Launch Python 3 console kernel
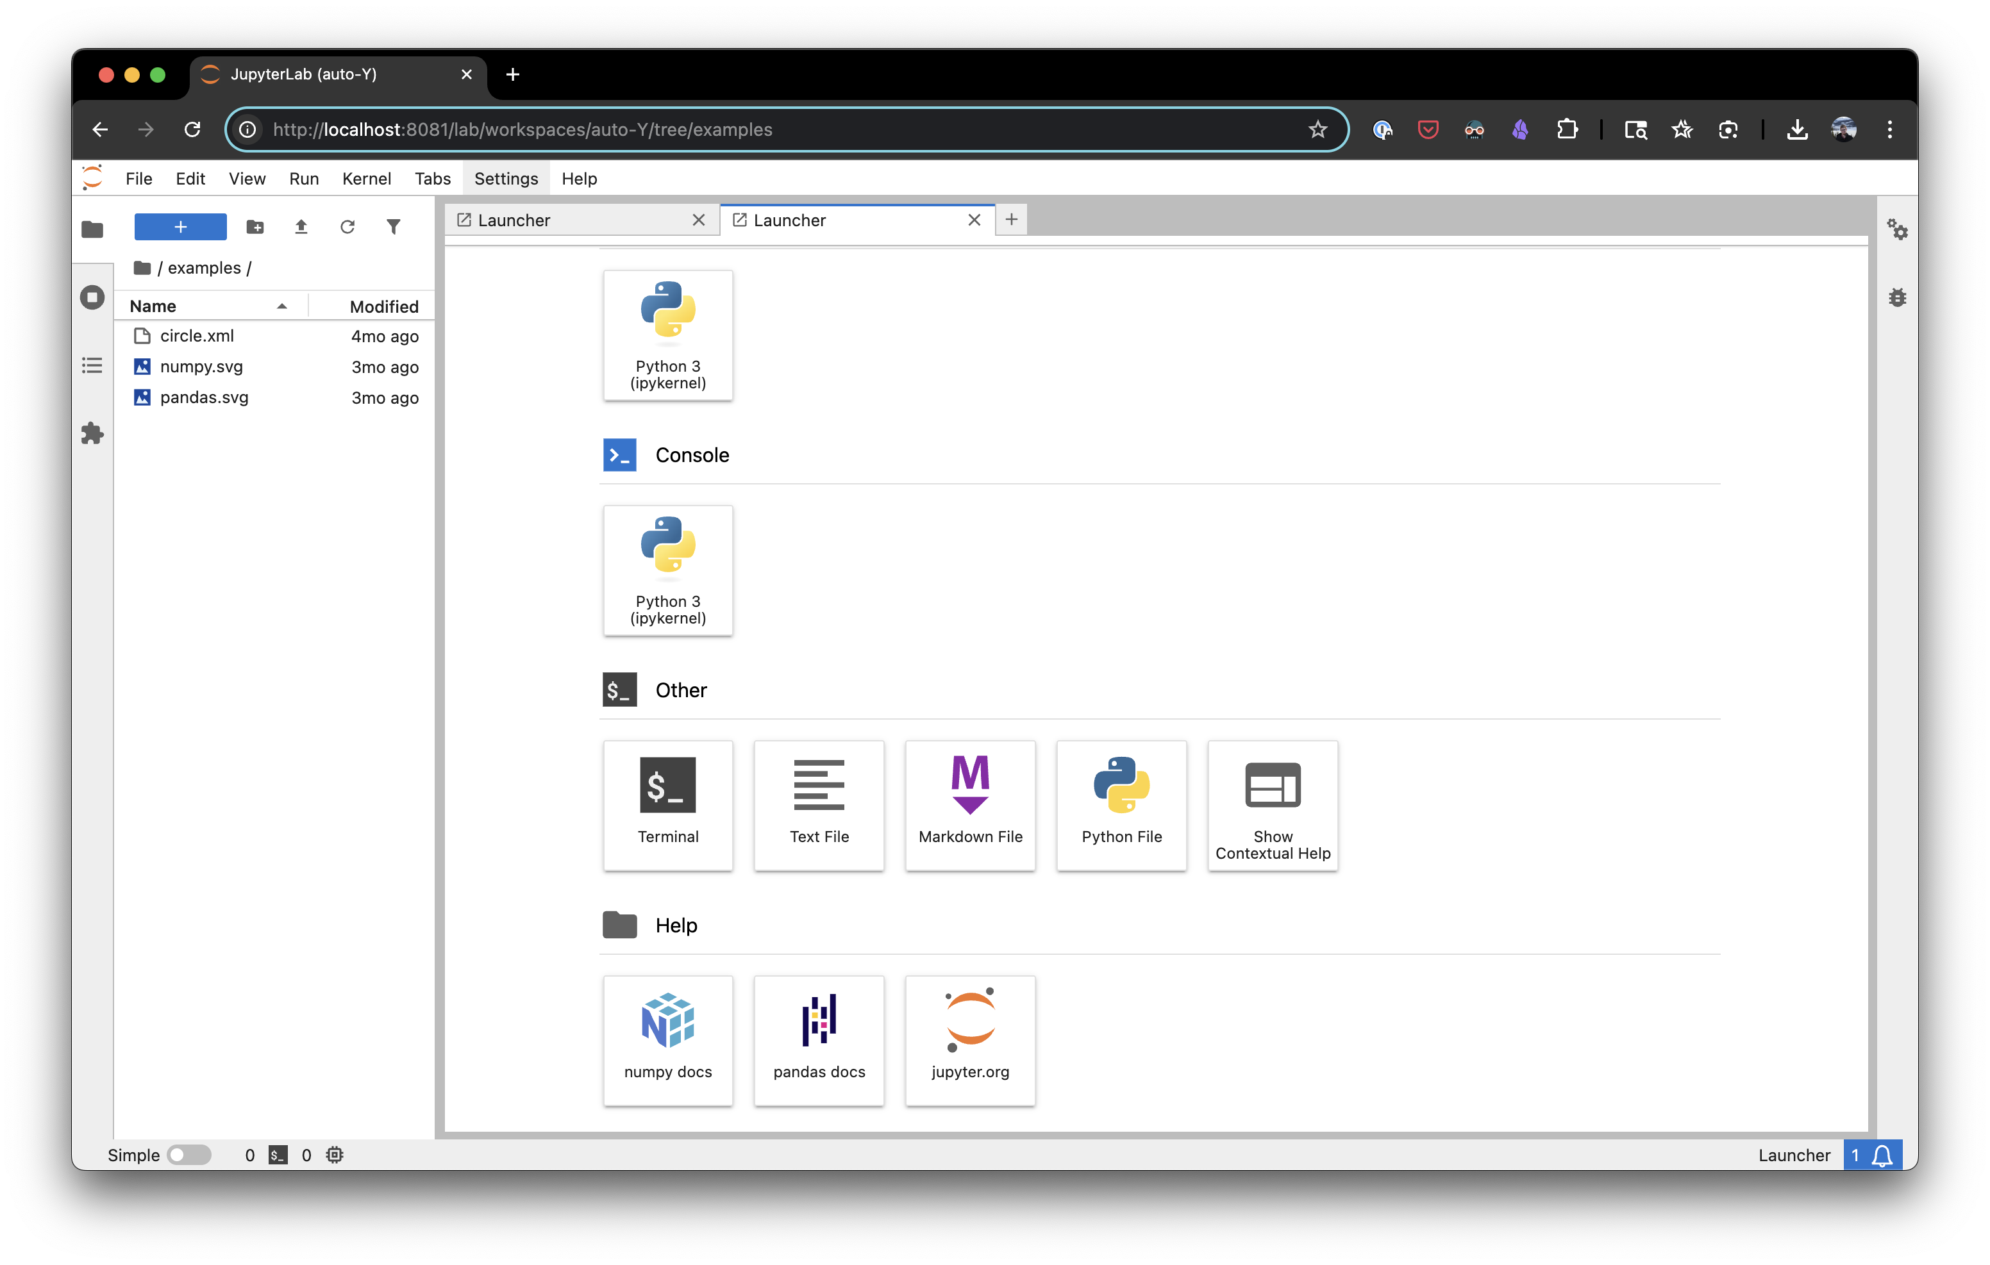Screen dimensions: 1990x1265 click(x=668, y=569)
